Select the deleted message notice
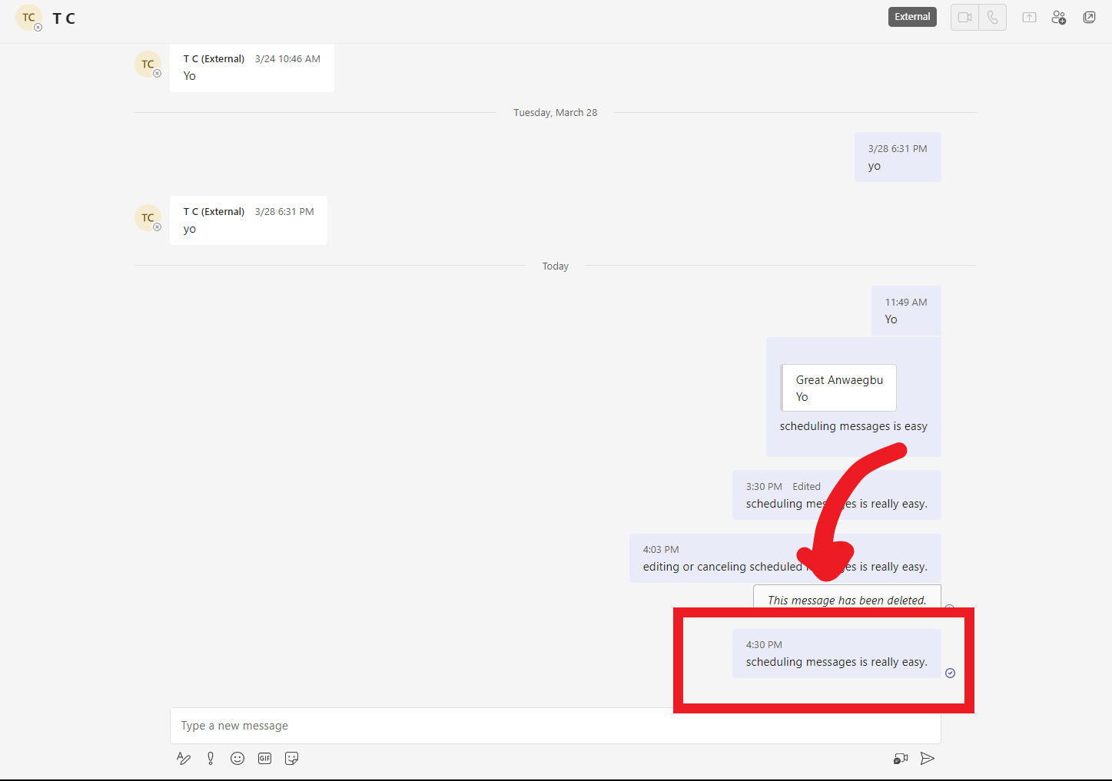Viewport: 1112px width, 781px height. coord(846,600)
